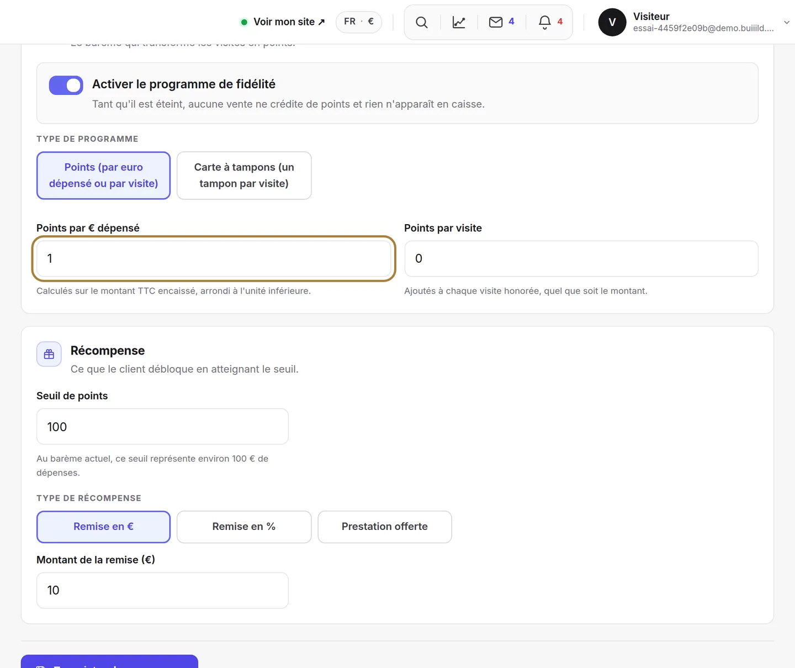Open the search magnifier icon

pyautogui.click(x=422, y=22)
